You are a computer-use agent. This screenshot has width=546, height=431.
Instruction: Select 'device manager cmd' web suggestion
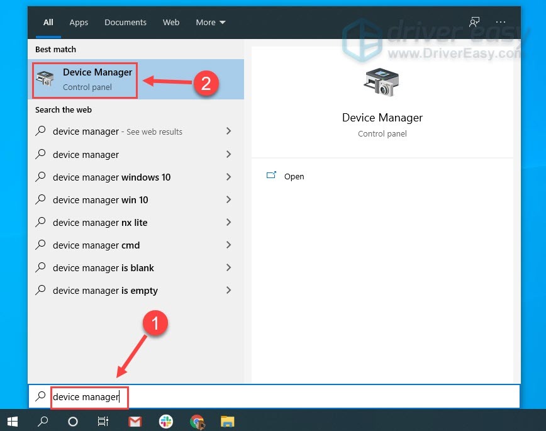(136, 245)
